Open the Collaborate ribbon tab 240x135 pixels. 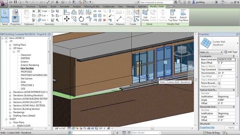[x=108, y=6]
